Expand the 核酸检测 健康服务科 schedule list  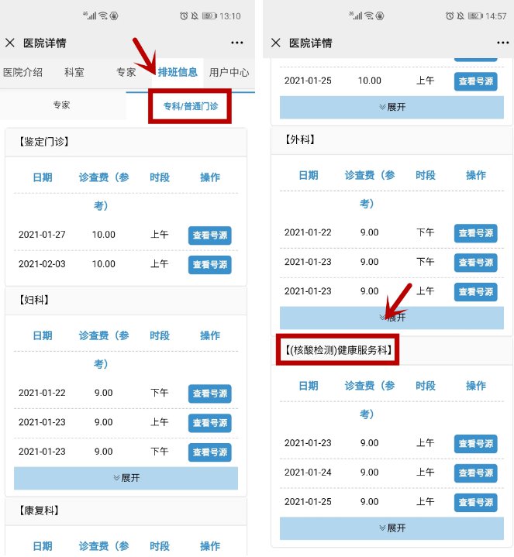[392, 528]
